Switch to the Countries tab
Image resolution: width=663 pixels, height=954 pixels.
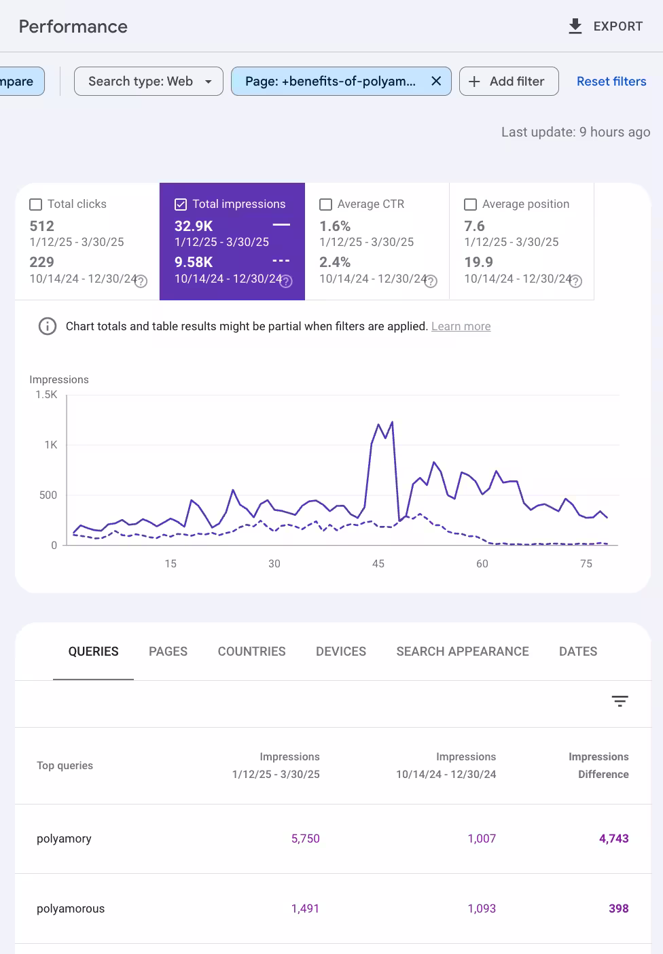(251, 652)
